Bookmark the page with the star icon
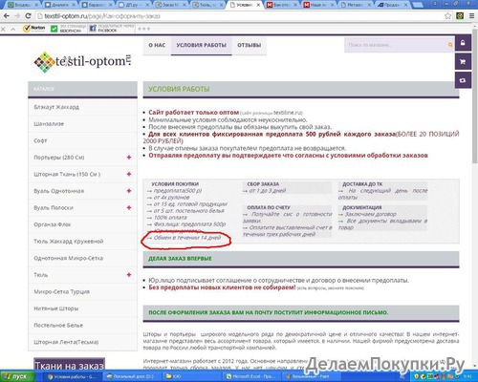This screenshot has height=382, width=478. (447, 16)
